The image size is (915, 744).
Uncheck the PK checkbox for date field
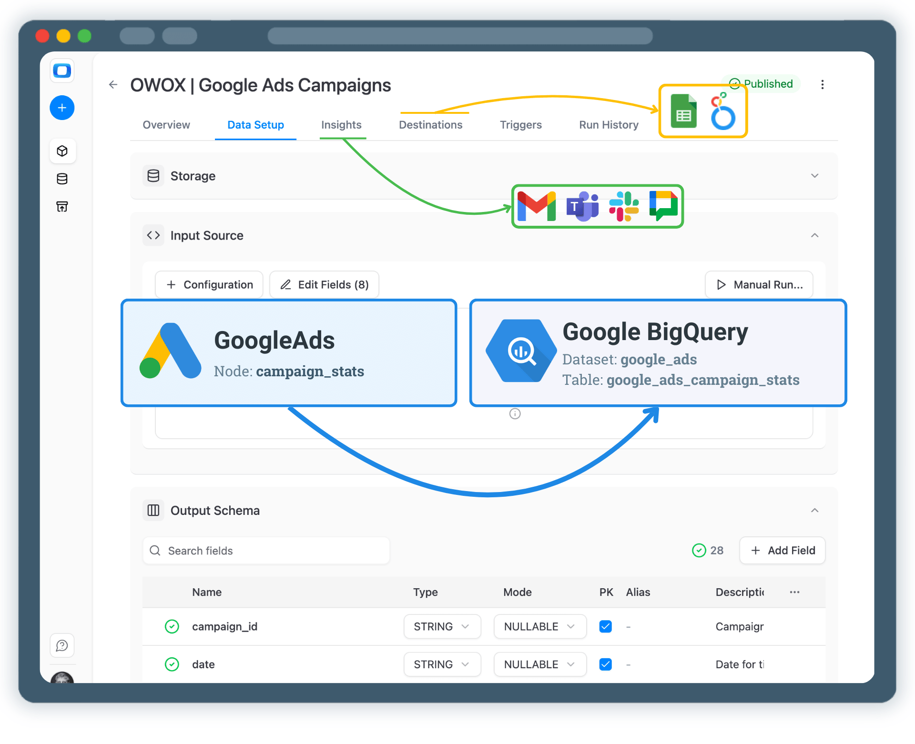coord(605,664)
